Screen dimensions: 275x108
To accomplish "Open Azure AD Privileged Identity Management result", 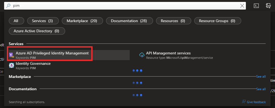I will point(69,55).
